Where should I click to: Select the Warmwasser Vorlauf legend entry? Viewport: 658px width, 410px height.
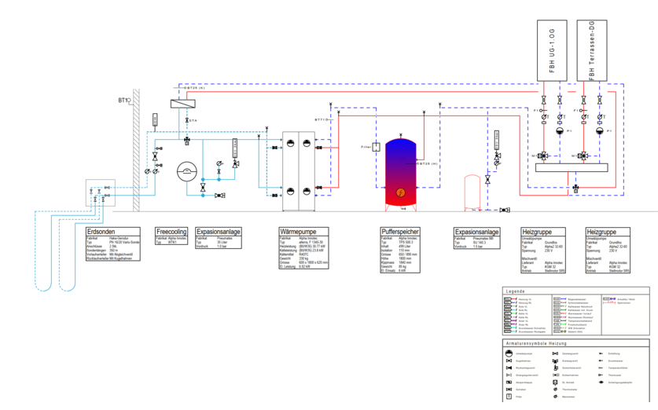(573, 313)
